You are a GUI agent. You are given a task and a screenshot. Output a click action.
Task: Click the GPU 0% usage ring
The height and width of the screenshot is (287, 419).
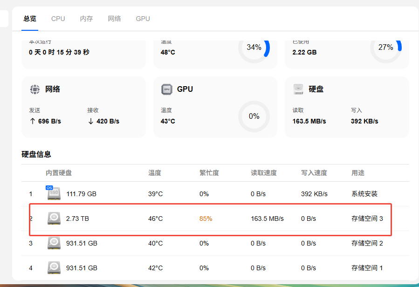pos(254,116)
